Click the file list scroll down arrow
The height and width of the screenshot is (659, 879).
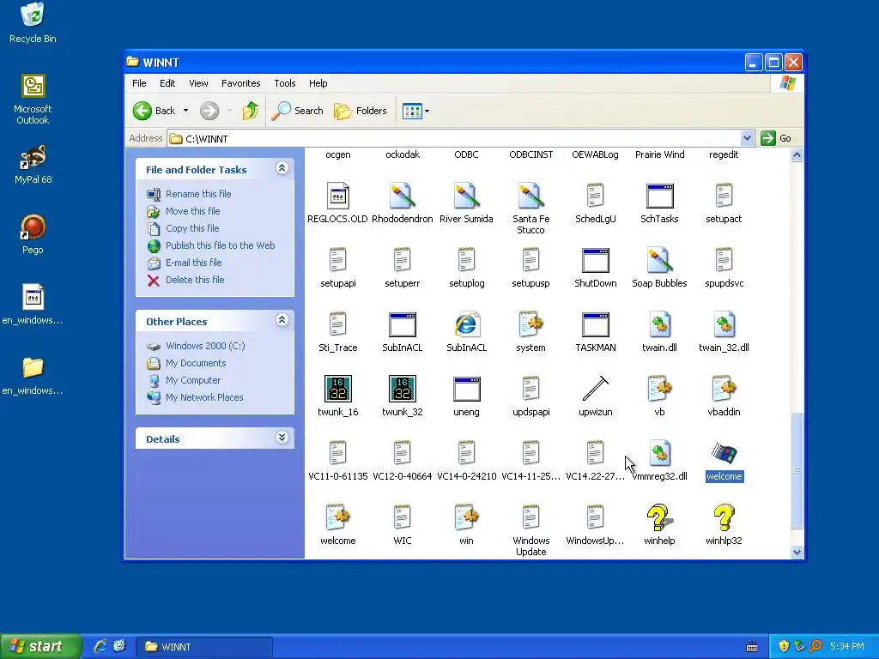point(797,552)
